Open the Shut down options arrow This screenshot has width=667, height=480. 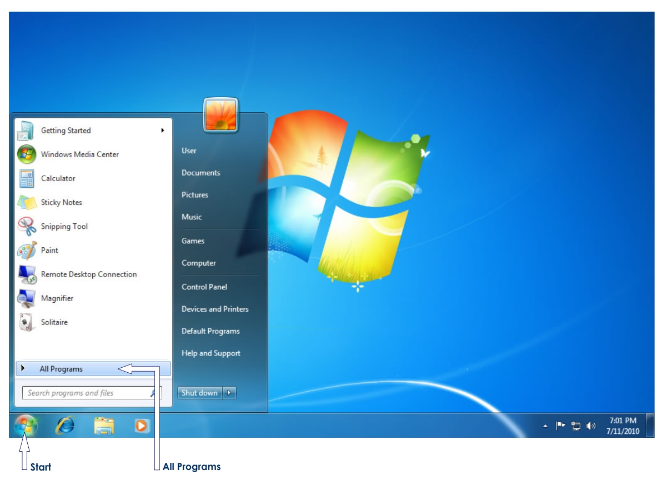pyautogui.click(x=229, y=393)
